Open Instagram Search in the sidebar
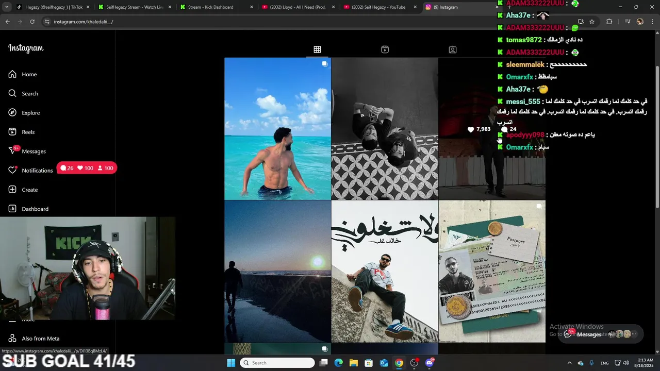660x371 pixels. tap(23, 93)
